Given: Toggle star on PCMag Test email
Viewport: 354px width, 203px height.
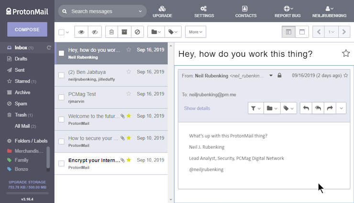Looking at the screenshot, I should coord(129,94).
